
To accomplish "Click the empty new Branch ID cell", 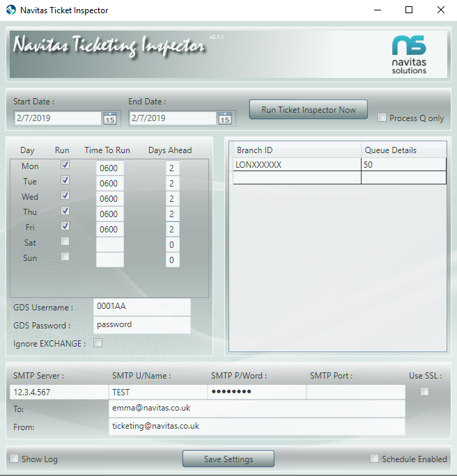I will pyautogui.click(x=297, y=177).
